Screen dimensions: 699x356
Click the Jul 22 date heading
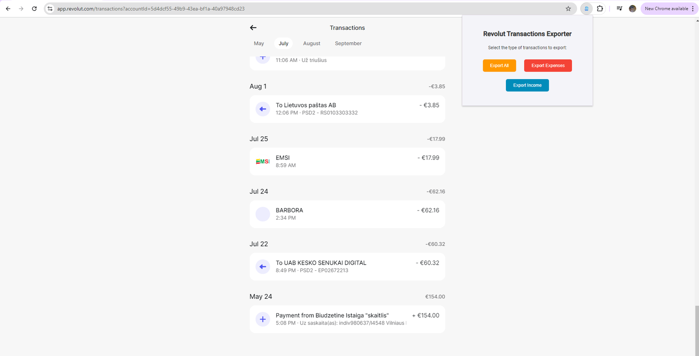click(x=259, y=244)
